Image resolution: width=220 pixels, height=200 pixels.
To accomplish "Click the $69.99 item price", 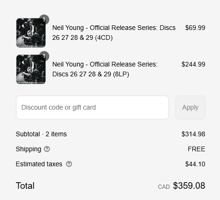I will click(x=195, y=28).
